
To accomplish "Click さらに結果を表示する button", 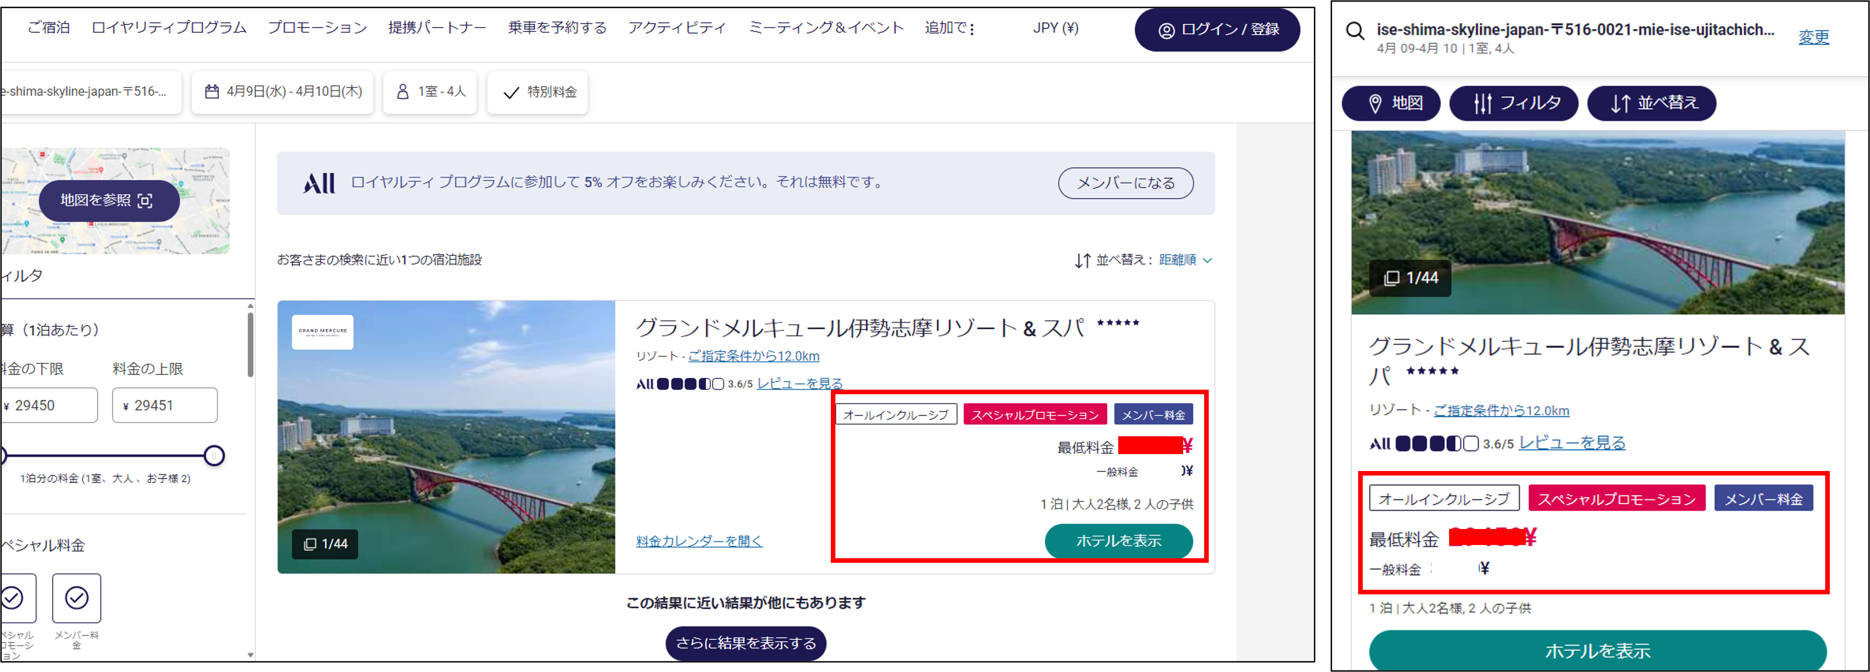I will (x=745, y=643).
